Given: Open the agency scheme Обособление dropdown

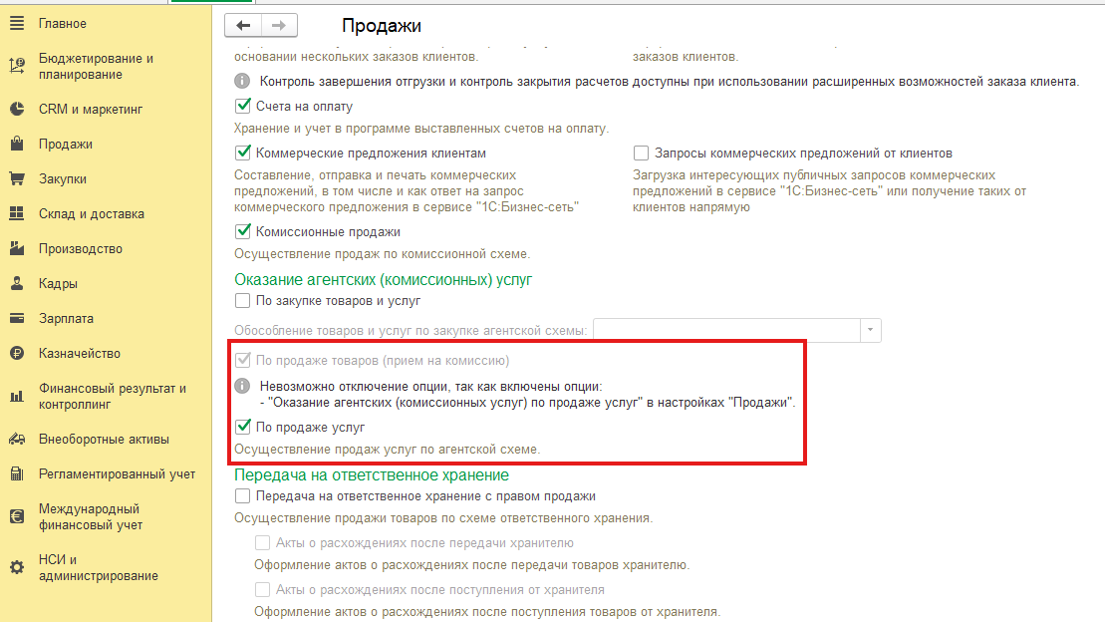Looking at the screenshot, I should point(869,330).
